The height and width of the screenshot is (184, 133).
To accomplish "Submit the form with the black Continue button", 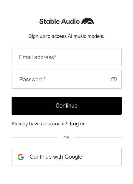I will click(67, 106).
